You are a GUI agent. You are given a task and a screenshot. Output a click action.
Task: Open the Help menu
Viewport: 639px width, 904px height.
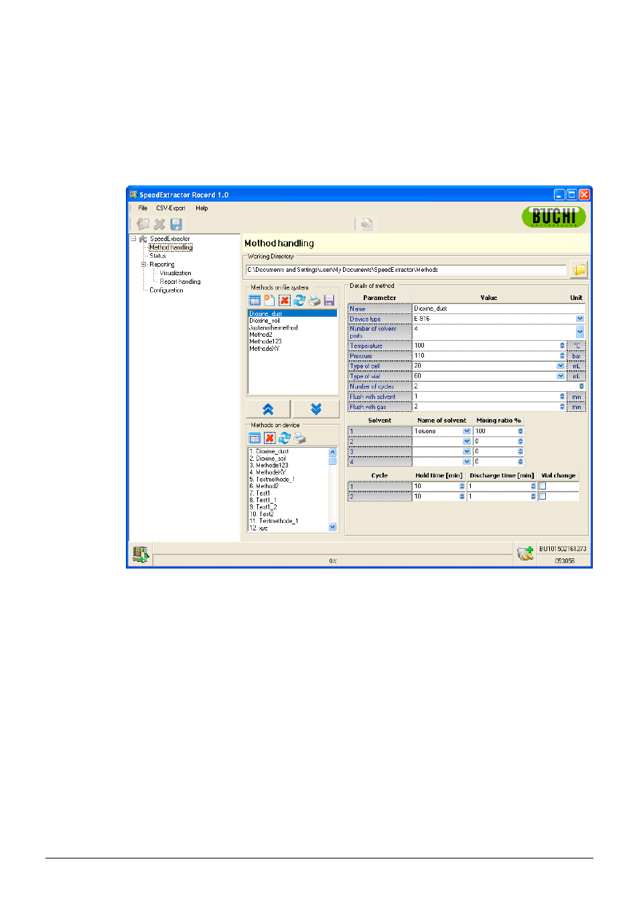tap(202, 208)
